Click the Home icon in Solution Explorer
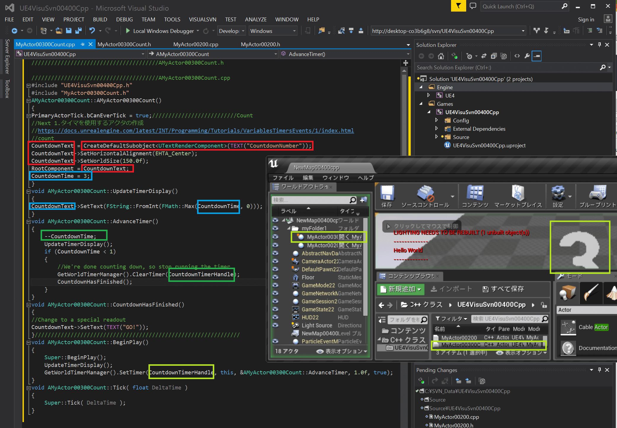The image size is (617, 428). click(441, 56)
